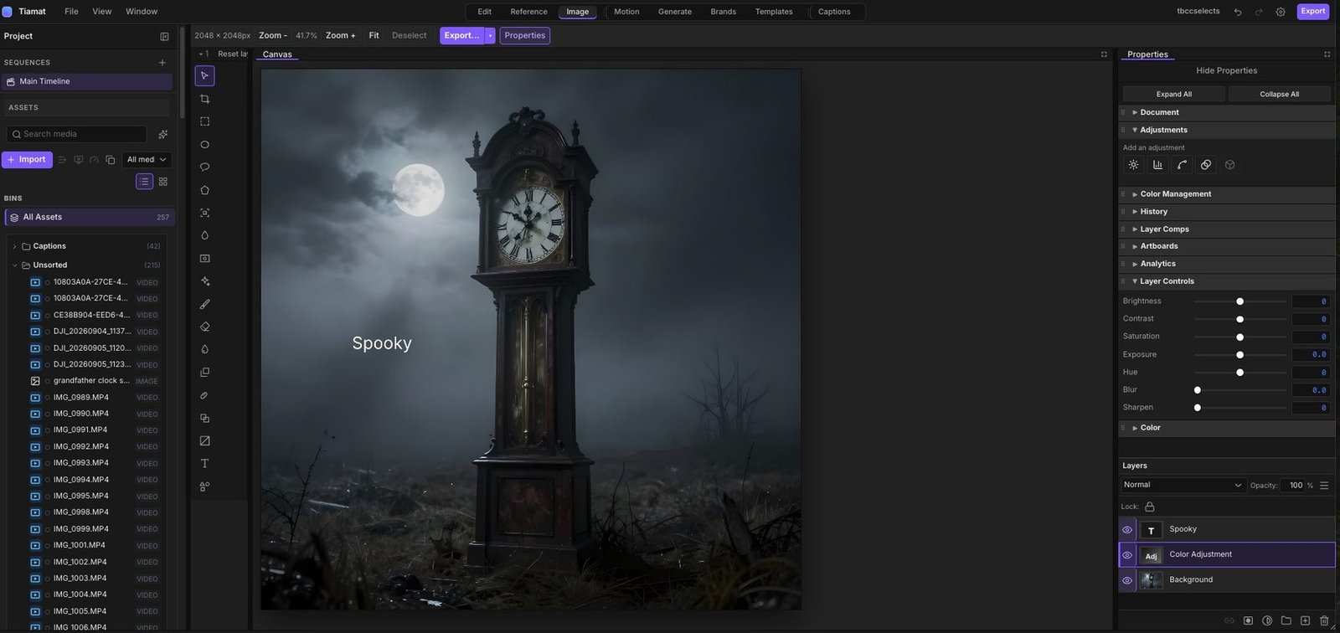Focus the Search media field

[x=77, y=134]
